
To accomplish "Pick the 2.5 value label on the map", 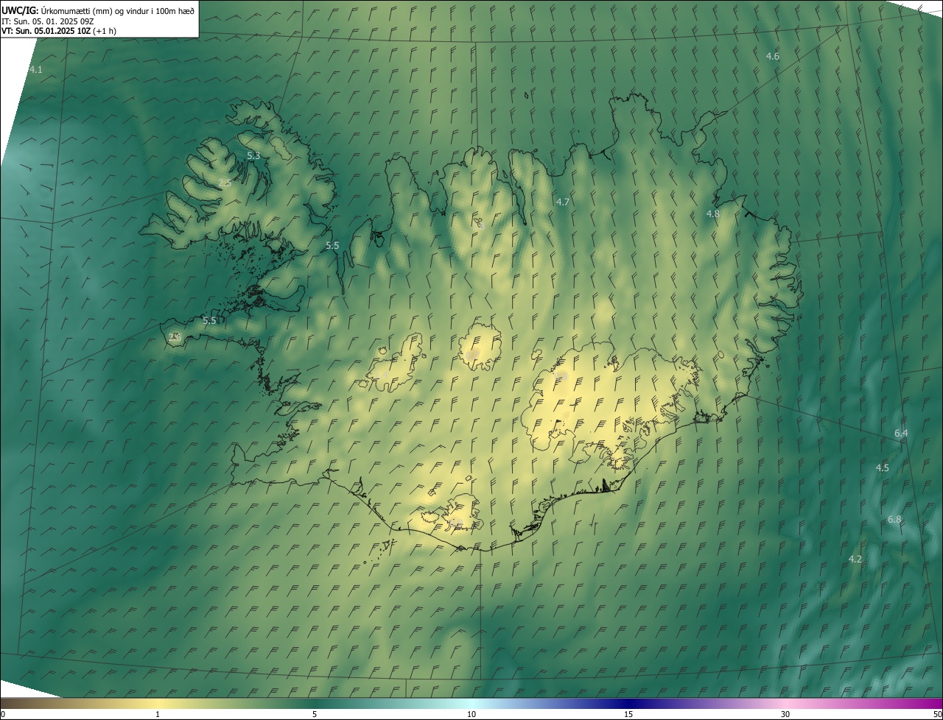I will coord(225,183).
